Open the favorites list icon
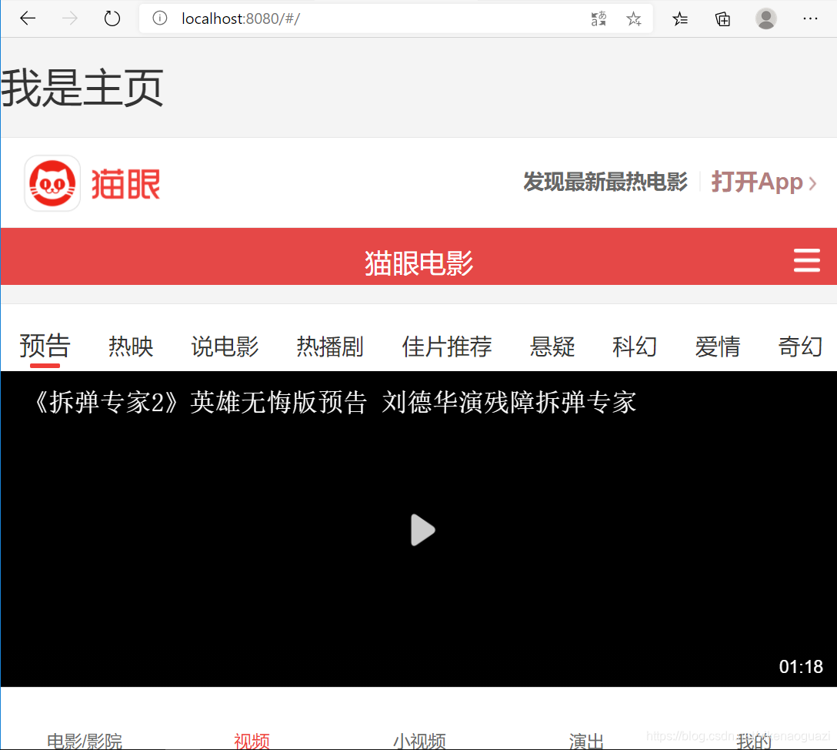 point(679,18)
